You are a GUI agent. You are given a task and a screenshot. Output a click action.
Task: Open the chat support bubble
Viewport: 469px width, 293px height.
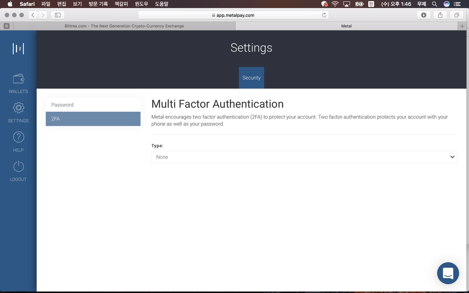coord(448,273)
